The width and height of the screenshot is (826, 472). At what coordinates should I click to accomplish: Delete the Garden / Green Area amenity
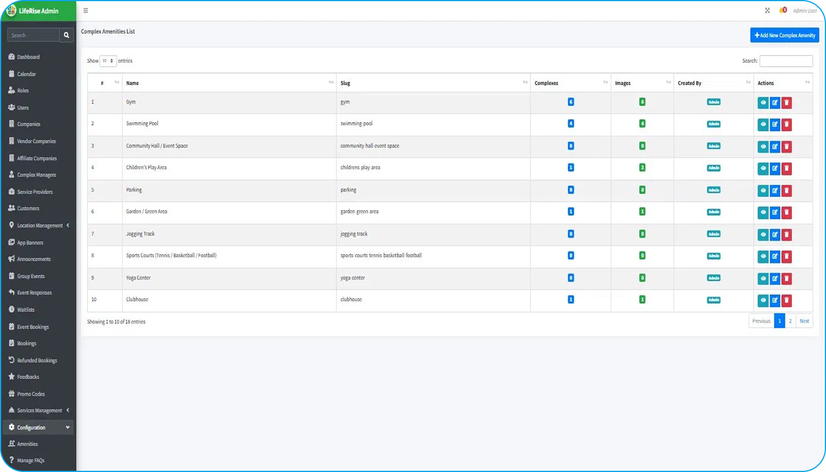coord(786,212)
